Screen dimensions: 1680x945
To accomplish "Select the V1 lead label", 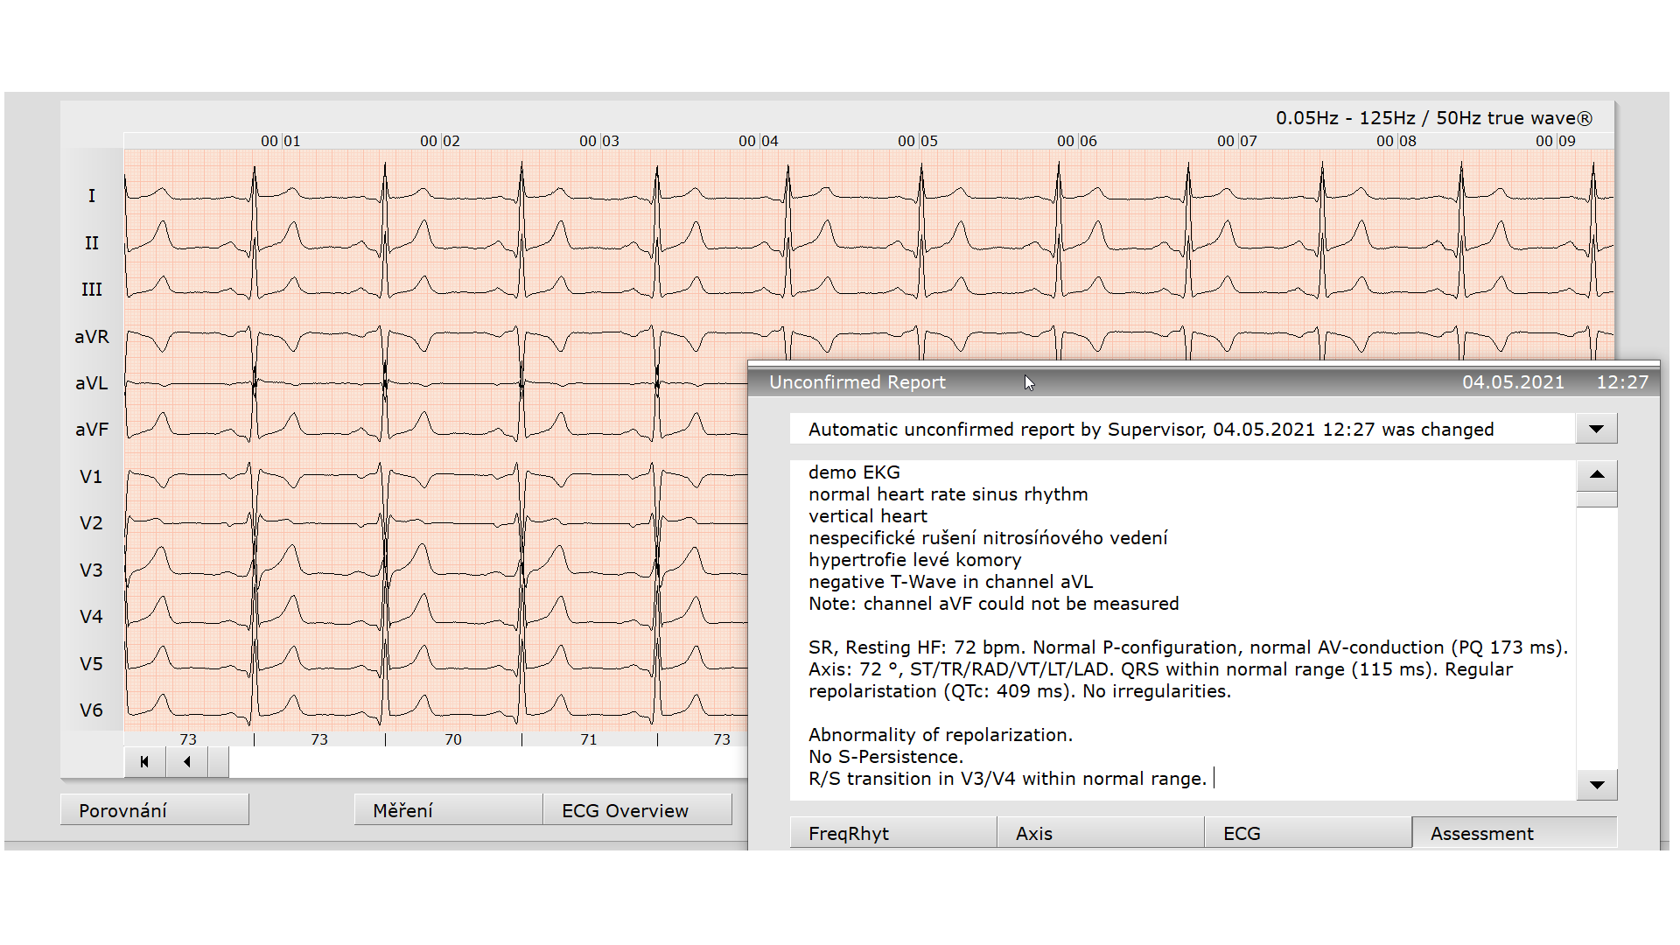I will coord(89,477).
